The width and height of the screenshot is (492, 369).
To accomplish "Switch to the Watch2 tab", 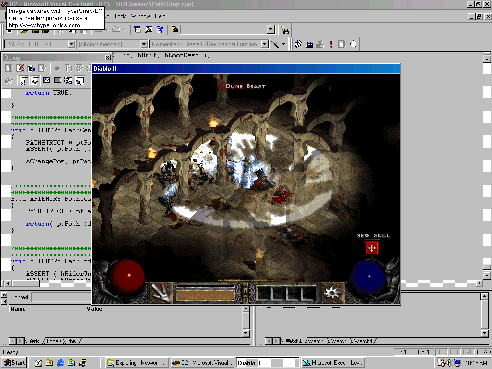I will click(317, 341).
